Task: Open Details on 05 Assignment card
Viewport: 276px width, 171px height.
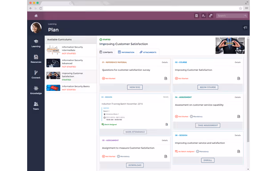Action: (x=165, y=140)
